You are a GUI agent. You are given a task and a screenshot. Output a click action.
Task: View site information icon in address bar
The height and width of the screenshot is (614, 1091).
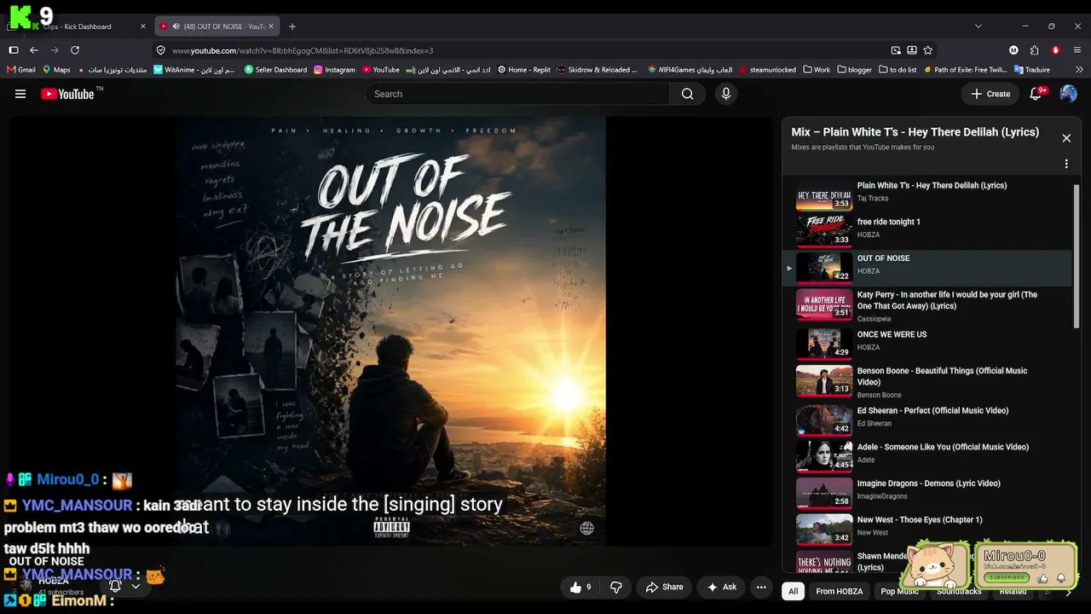[x=161, y=50]
